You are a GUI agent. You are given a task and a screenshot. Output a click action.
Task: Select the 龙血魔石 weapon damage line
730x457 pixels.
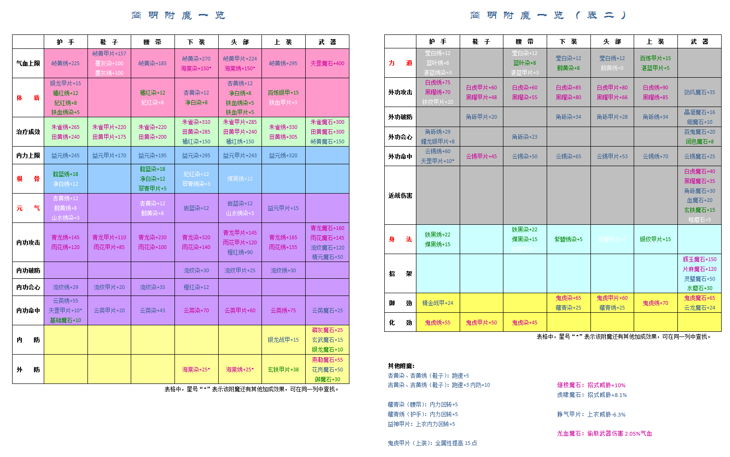604,433
